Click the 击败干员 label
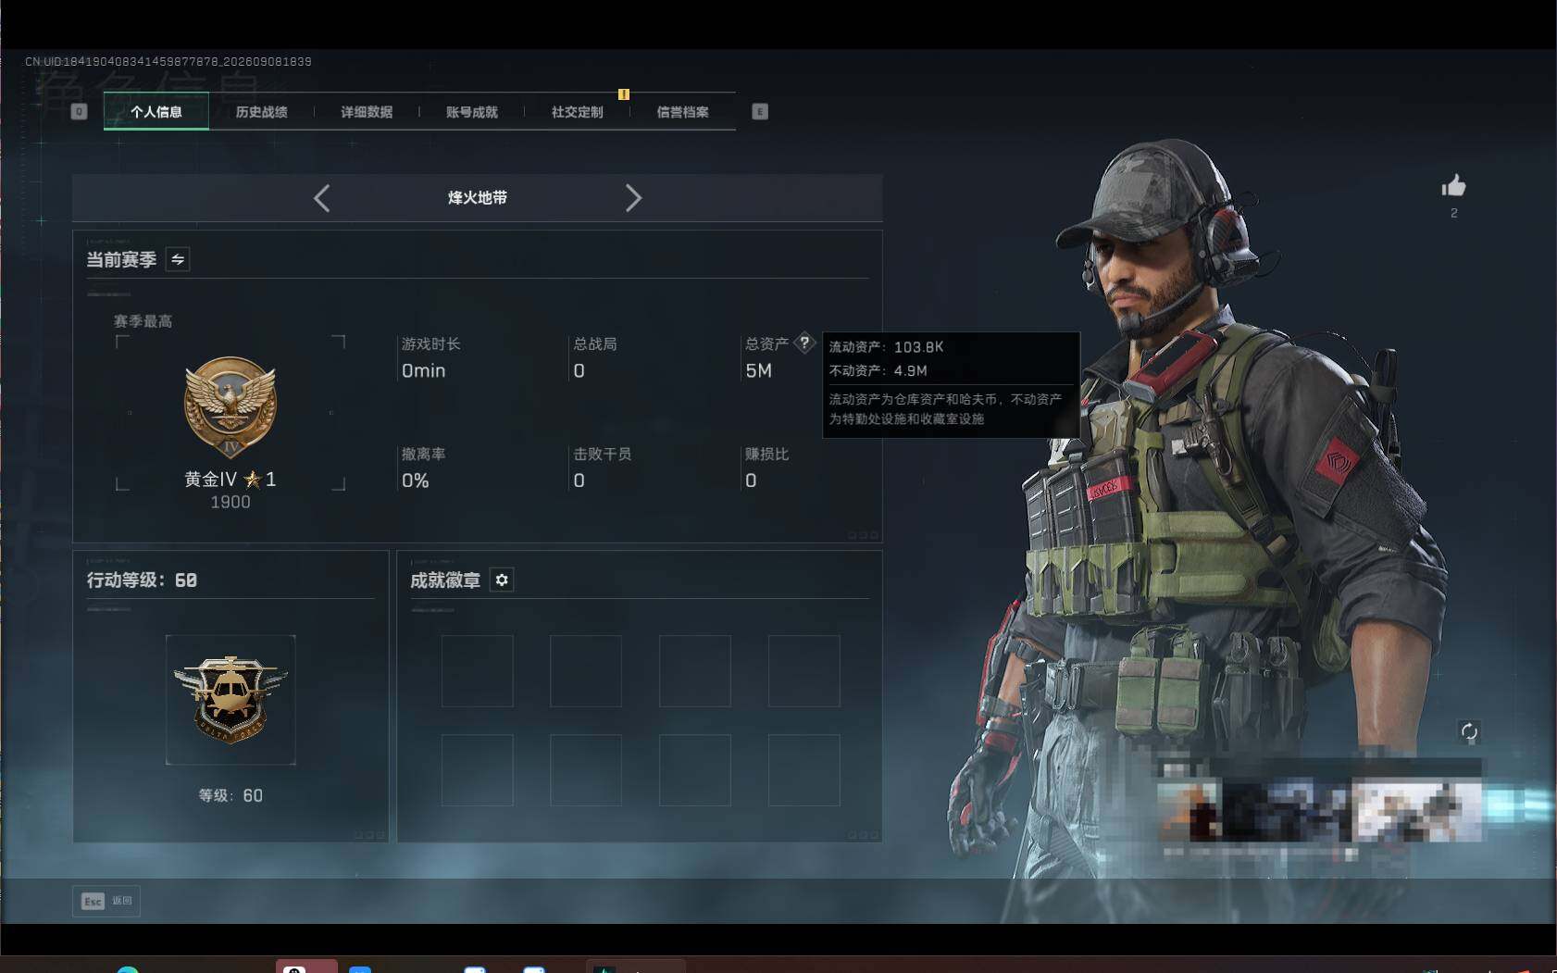1557x973 pixels. [603, 455]
